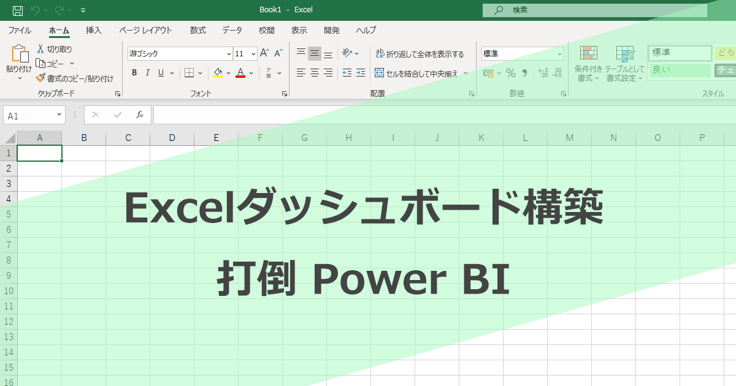Click the text orientation icon
The width and height of the screenshot is (736, 386).
347,53
